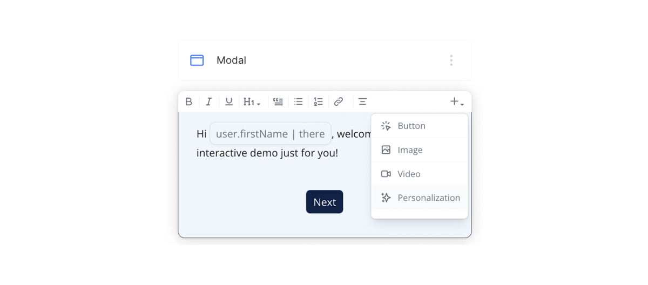Choose Button from the insert menu
The width and height of the screenshot is (648, 285).
coord(420,126)
